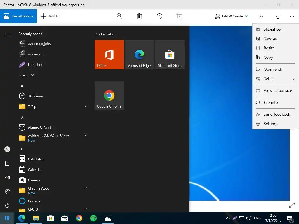This screenshot has width=299, height=224.
Task: Click the Photos app icon on taskbar
Action: pos(108,218)
